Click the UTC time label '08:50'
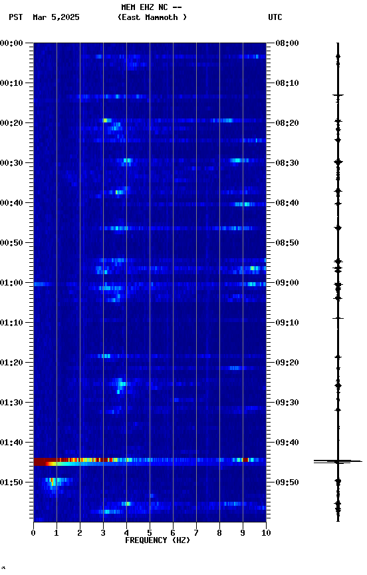367x575 pixels. coord(287,243)
